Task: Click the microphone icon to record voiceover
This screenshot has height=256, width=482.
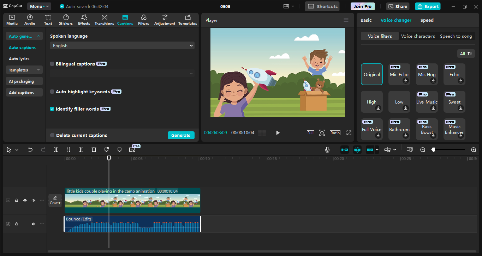Action: 327,150
